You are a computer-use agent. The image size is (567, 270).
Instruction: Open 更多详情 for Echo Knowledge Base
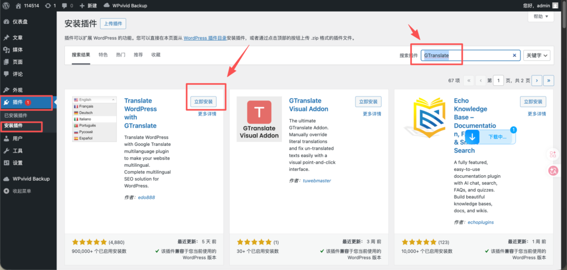coord(537,114)
